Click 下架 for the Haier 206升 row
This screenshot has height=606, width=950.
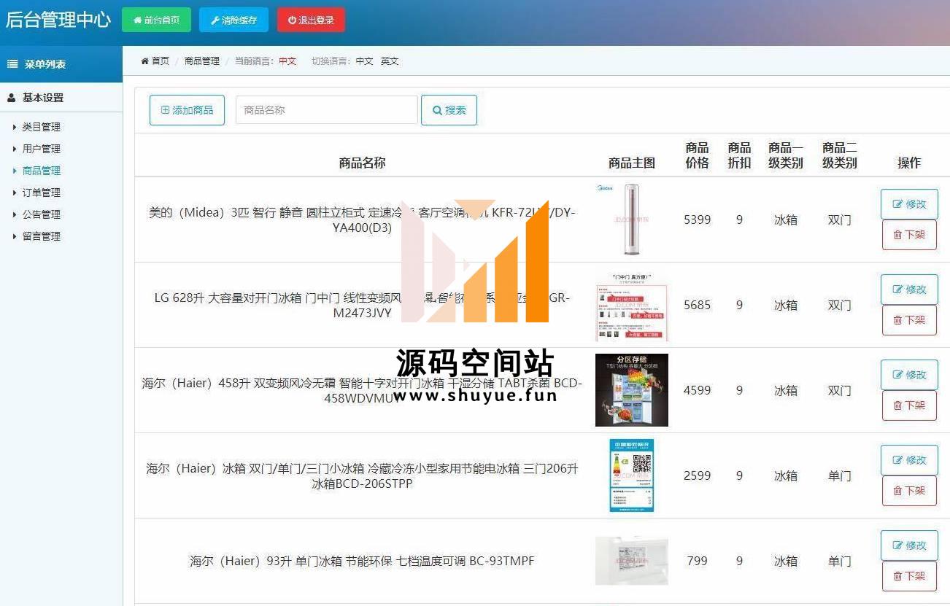pyautogui.click(x=909, y=491)
